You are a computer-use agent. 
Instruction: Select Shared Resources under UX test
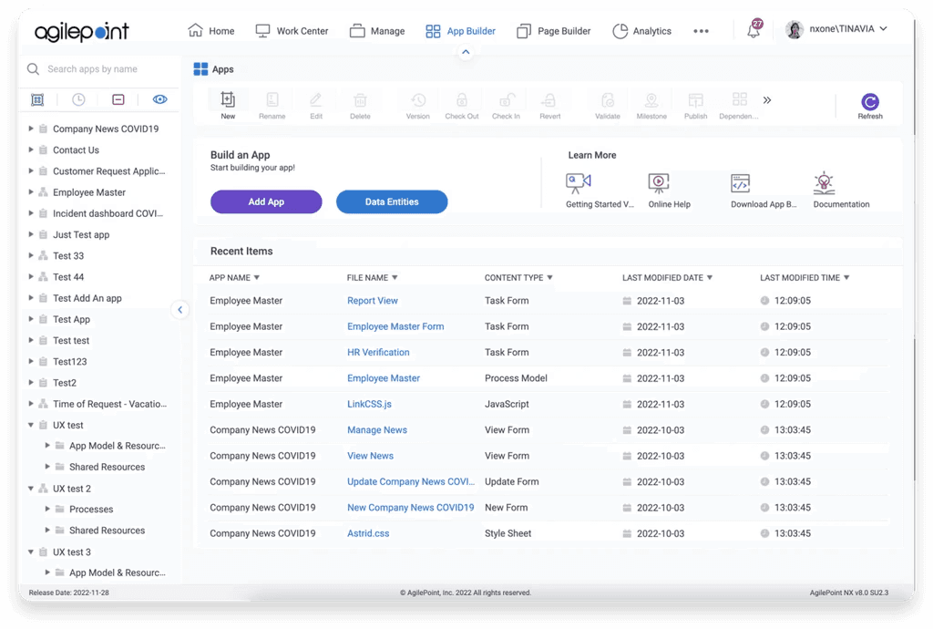click(108, 467)
